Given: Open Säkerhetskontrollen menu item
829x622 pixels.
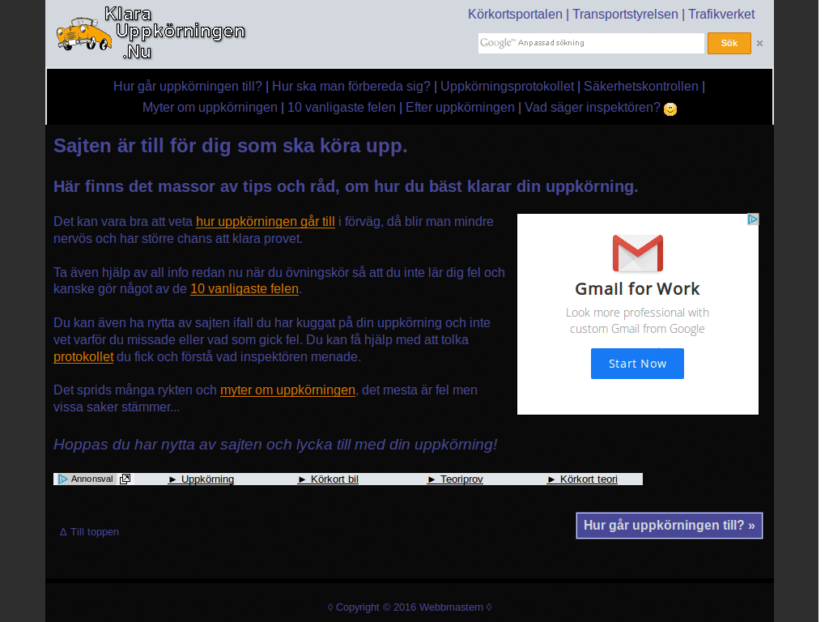Looking at the screenshot, I should tap(641, 86).
